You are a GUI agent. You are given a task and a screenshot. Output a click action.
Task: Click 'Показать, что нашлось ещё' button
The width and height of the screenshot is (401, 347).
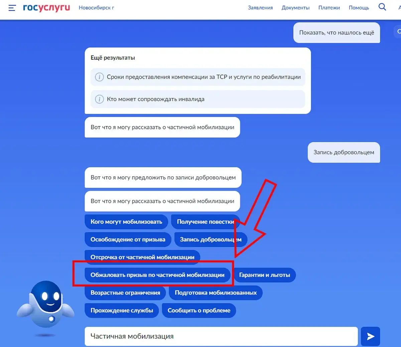[x=336, y=32]
